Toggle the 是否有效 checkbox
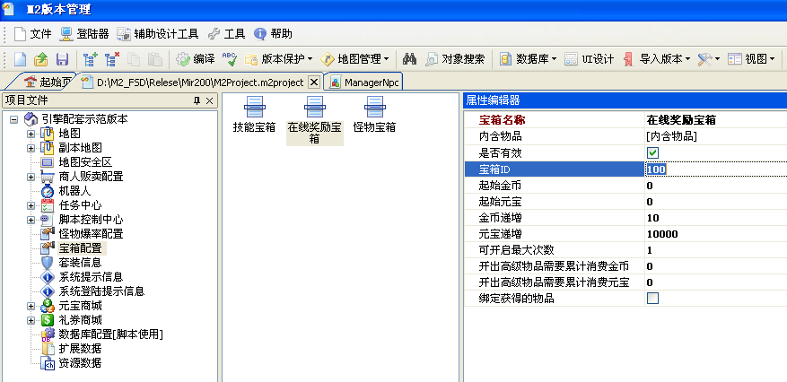Screen dimensions: 787x382 point(653,153)
